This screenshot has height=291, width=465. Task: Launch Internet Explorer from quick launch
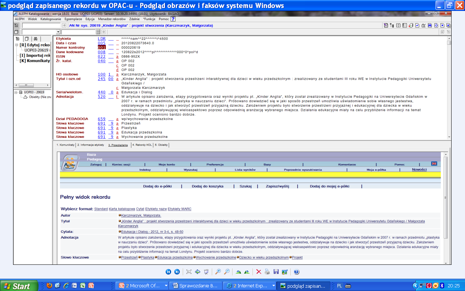coord(66,286)
